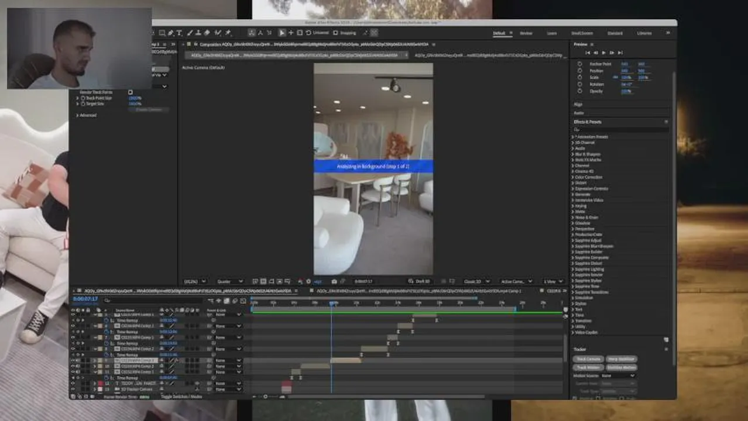Toggle the Scale constrain proportions link
The image size is (748, 421).
(615, 77)
